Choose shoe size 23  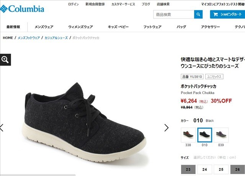tap(188, 169)
